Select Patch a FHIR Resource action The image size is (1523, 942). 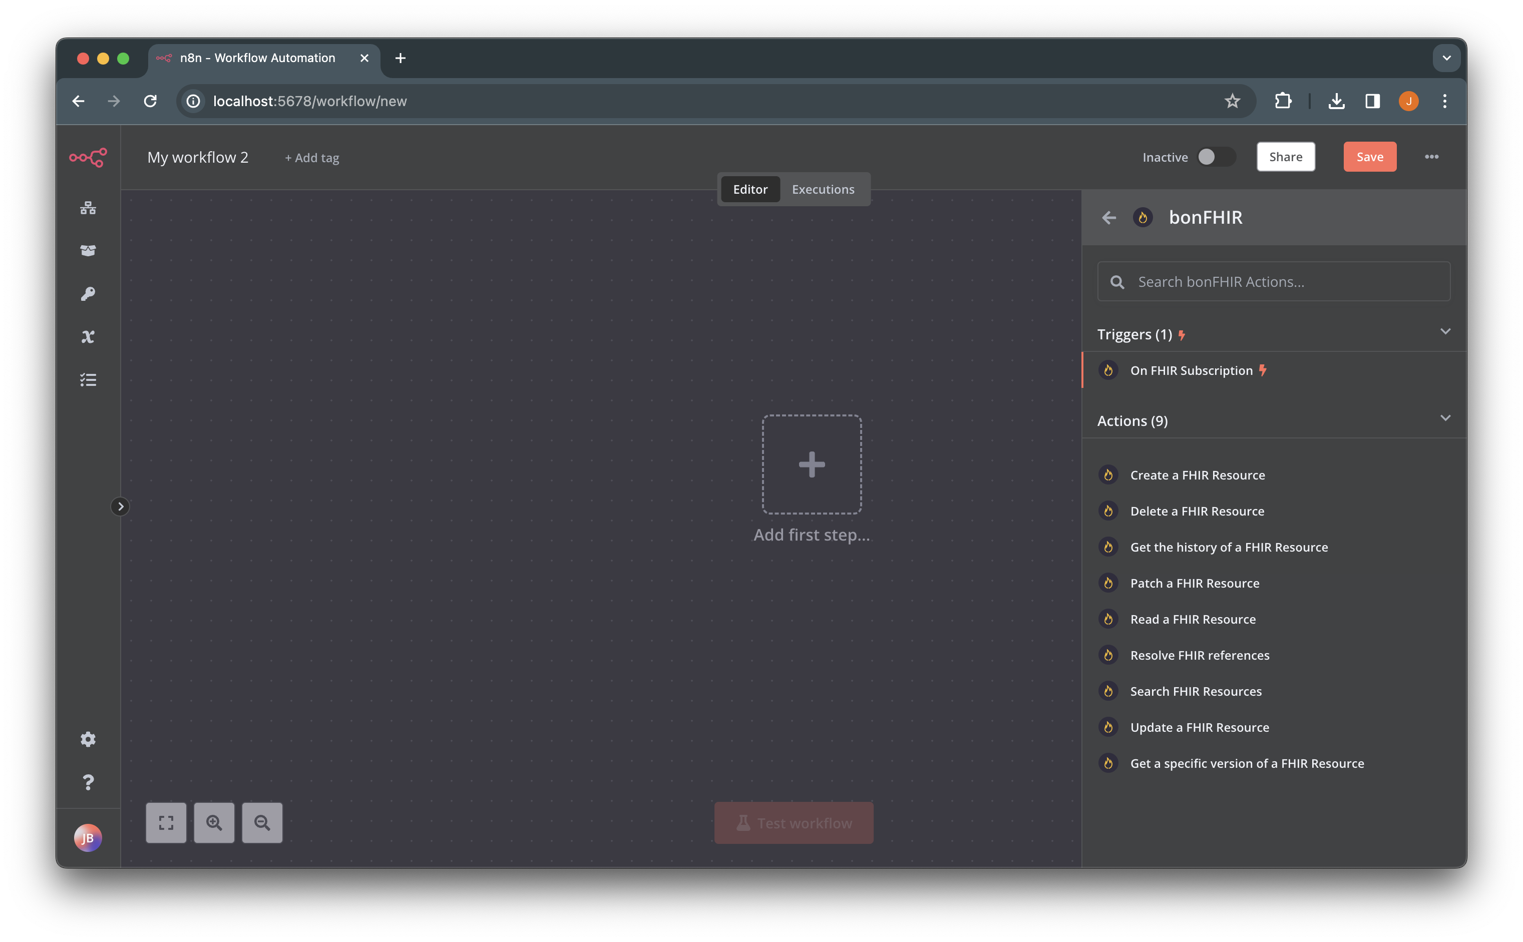(1274, 584)
